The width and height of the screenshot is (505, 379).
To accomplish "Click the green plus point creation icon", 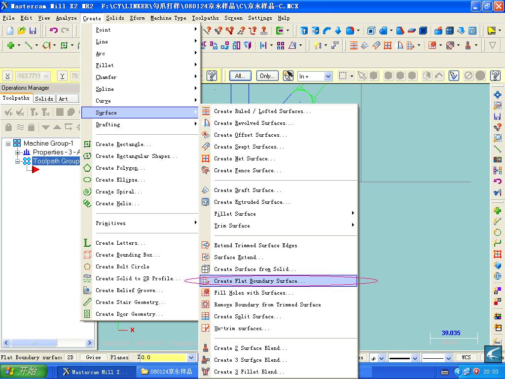I will coord(11,45).
